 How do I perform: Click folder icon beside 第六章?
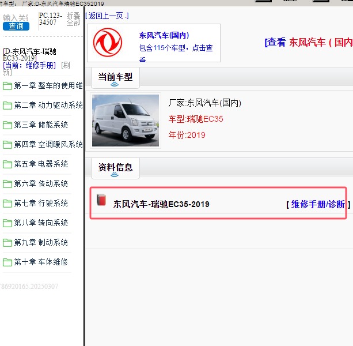click(x=7, y=184)
